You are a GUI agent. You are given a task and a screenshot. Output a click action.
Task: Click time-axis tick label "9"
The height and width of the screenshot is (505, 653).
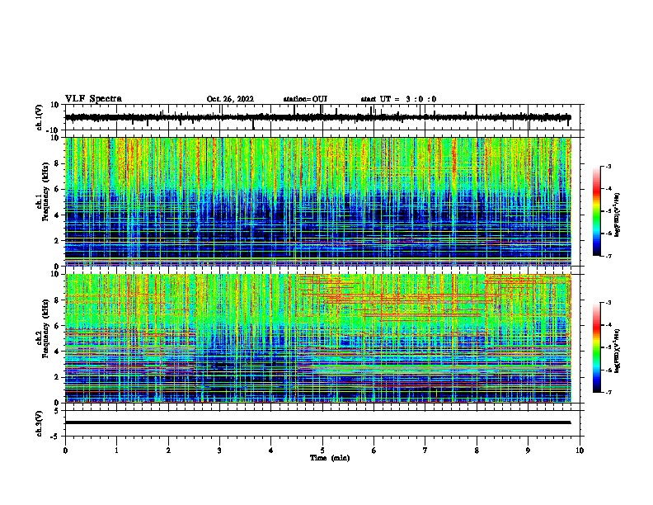tap(528, 451)
